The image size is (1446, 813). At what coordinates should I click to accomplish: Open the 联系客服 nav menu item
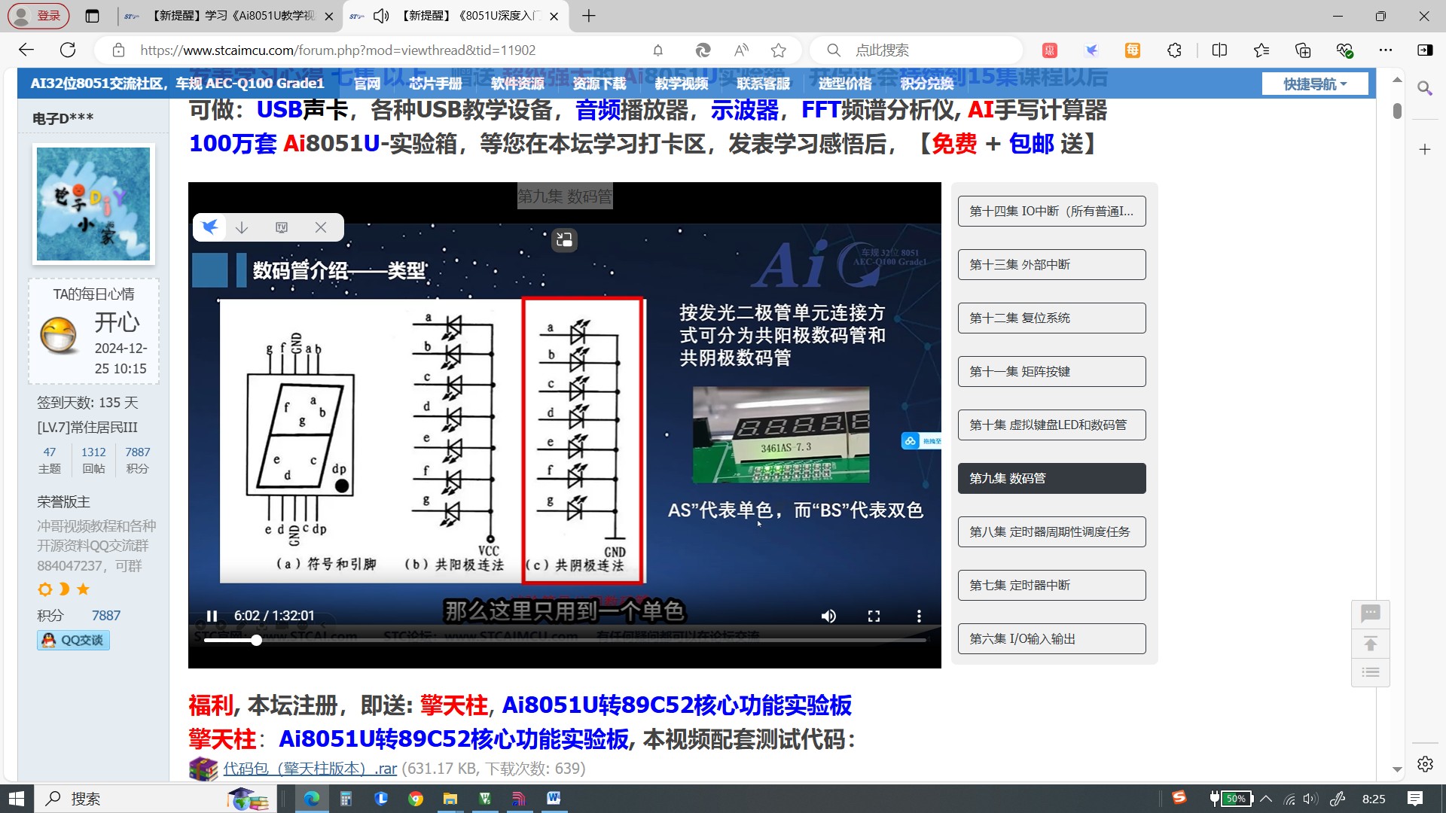point(764,84)
